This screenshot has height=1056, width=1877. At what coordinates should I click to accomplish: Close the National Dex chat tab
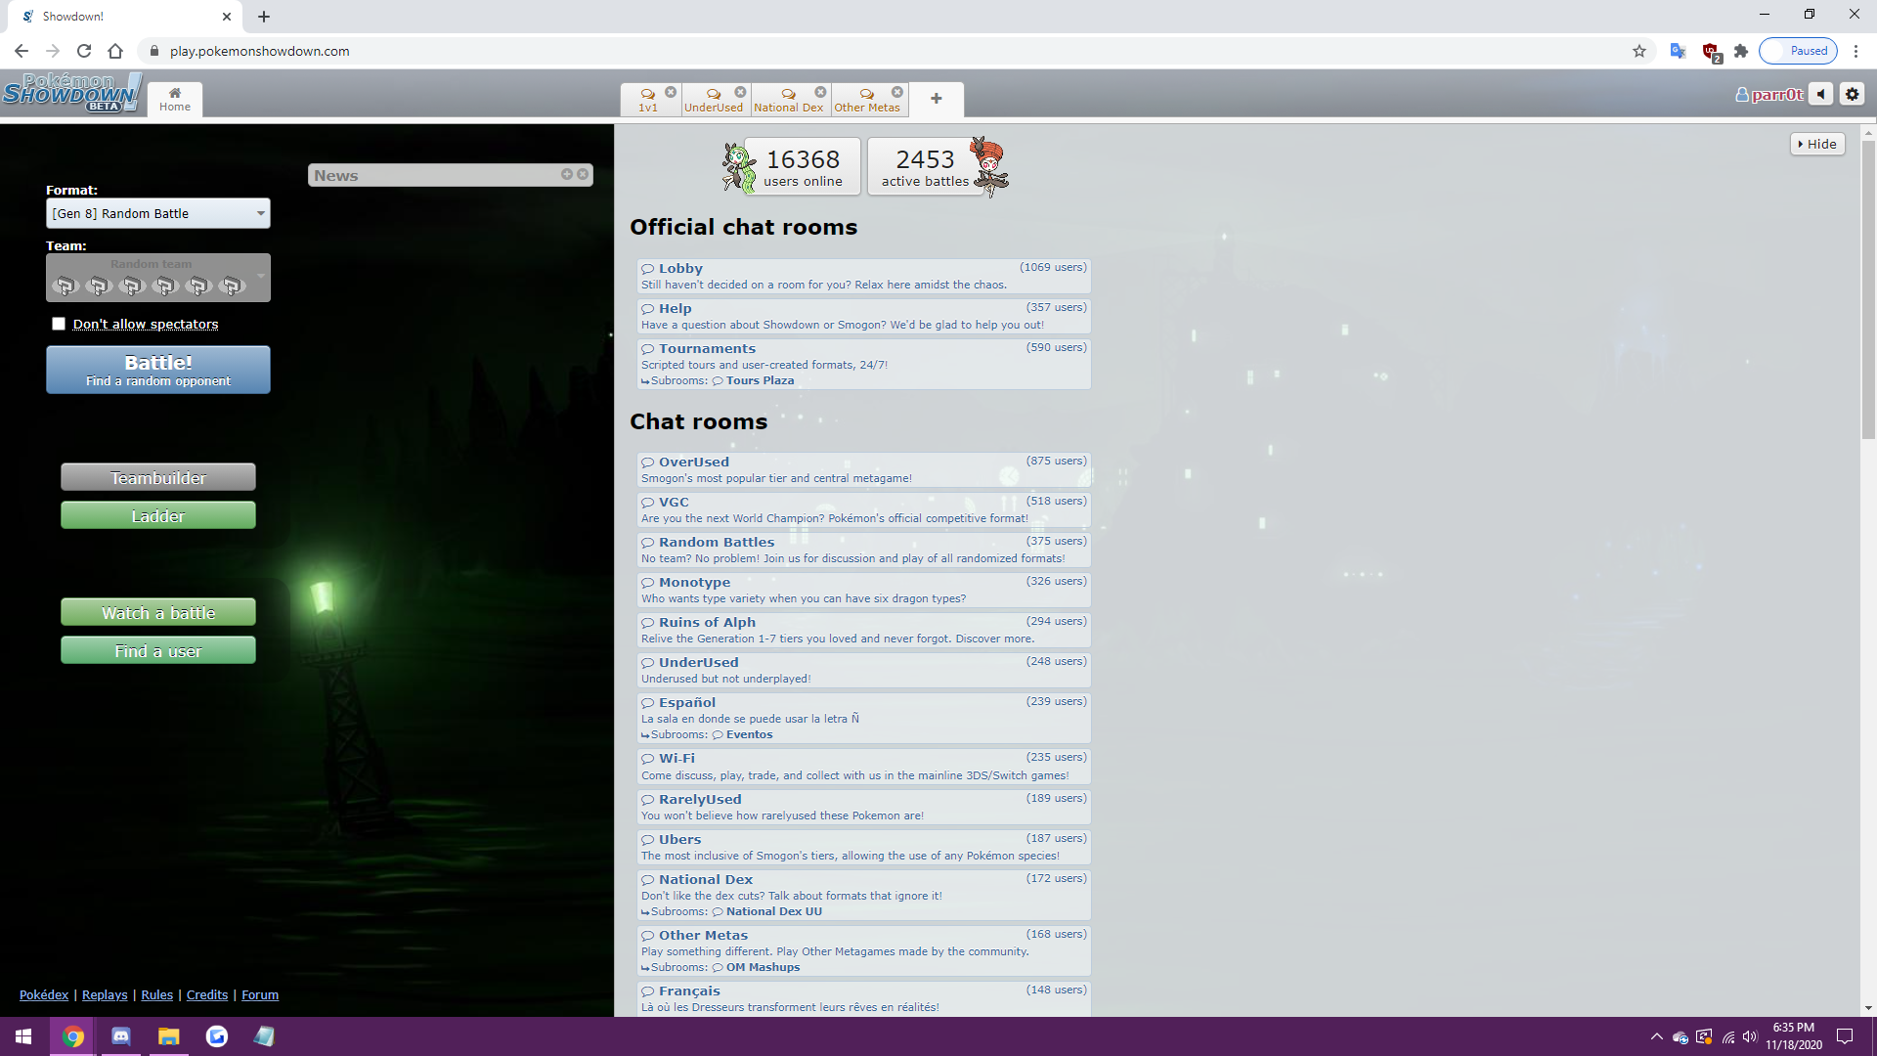click(x=820, y=92)
